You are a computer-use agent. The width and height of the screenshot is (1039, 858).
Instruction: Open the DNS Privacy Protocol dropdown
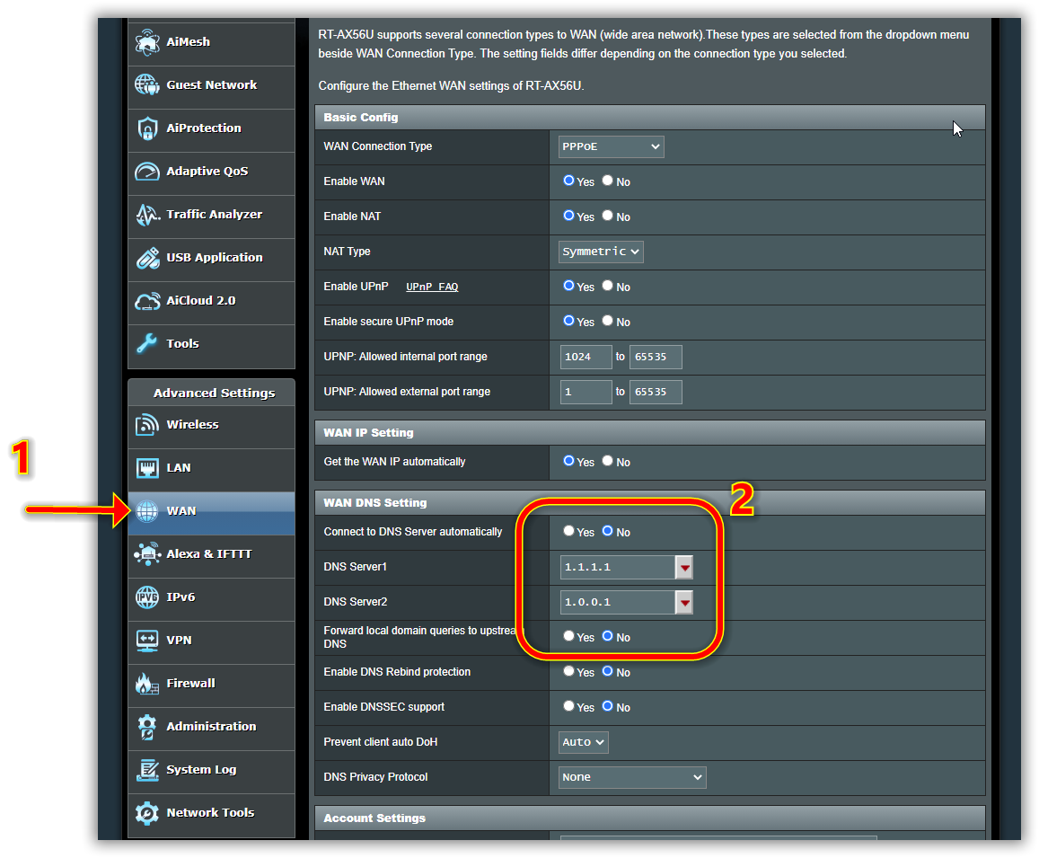632,778
